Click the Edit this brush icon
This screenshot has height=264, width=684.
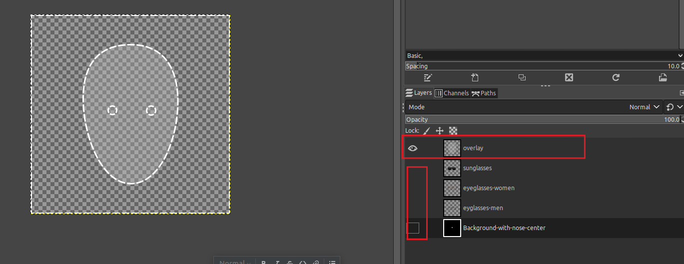pyautogui.click(x=428, y=77)
